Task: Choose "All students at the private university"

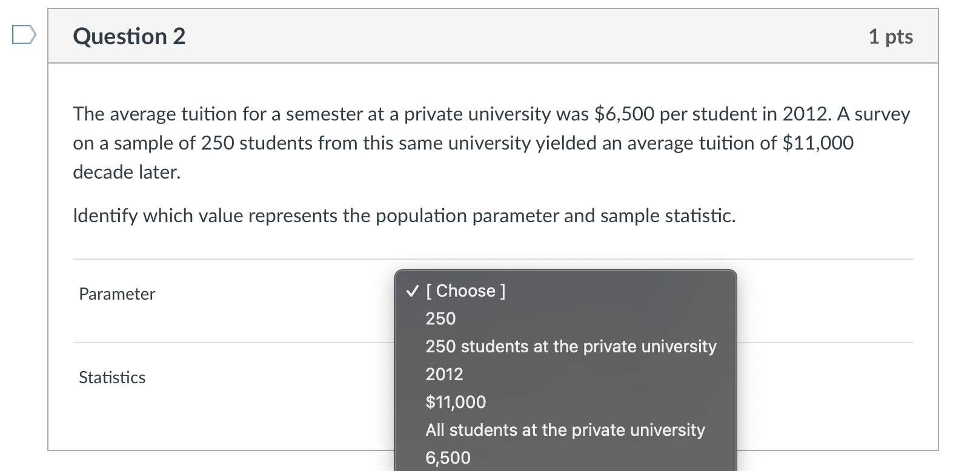Action: click(x=565, y=430)
